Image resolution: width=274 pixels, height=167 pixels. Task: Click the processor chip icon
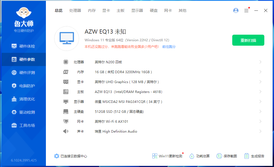click(66, 62)
